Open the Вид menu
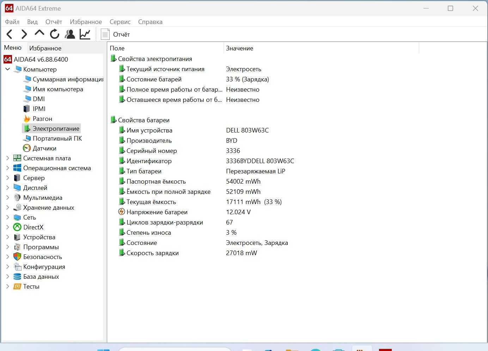The image size is (488, 351). click(32, 22)
